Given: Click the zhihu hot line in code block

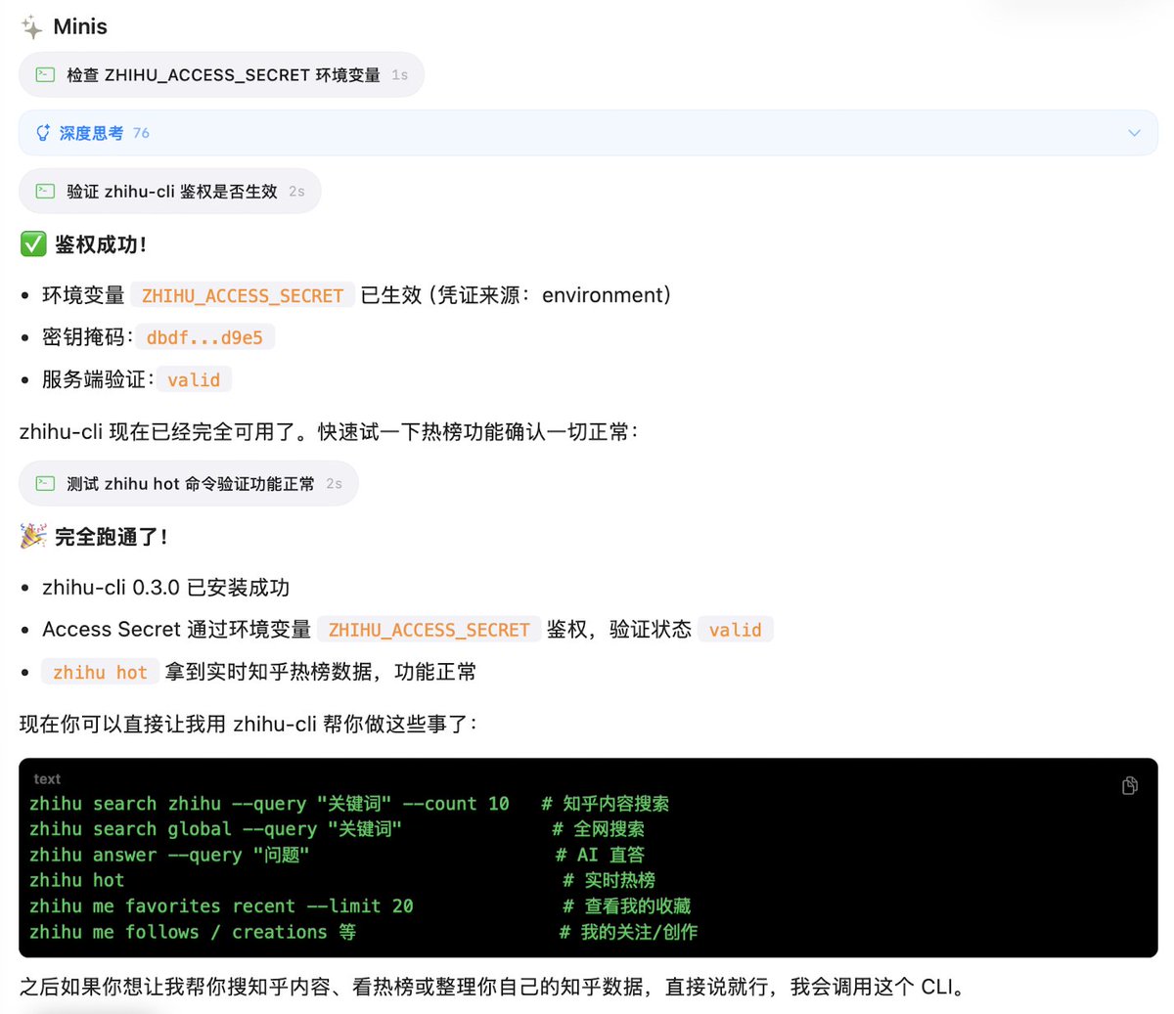Looking at the screenshot, I should [76, 880].
